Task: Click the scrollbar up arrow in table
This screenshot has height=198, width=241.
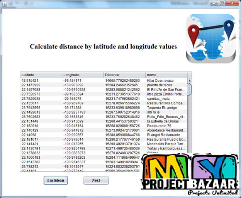Action: click(189, 80)
